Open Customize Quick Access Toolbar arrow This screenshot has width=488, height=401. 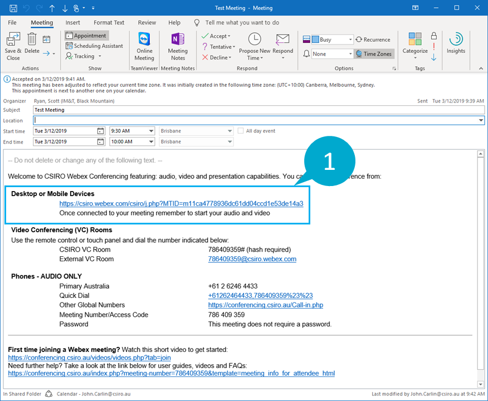pyautogui.click(x=93, y=8)
